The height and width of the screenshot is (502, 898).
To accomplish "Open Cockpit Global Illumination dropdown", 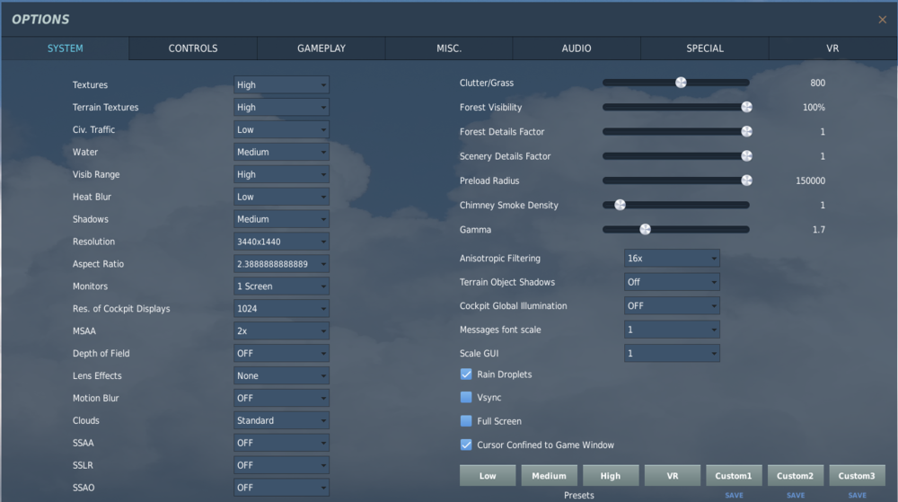I will pos(672,305).
